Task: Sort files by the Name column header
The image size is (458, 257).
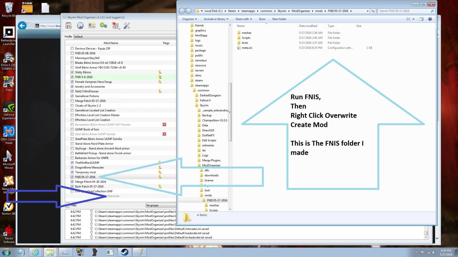Action: (x=241, y=26)
